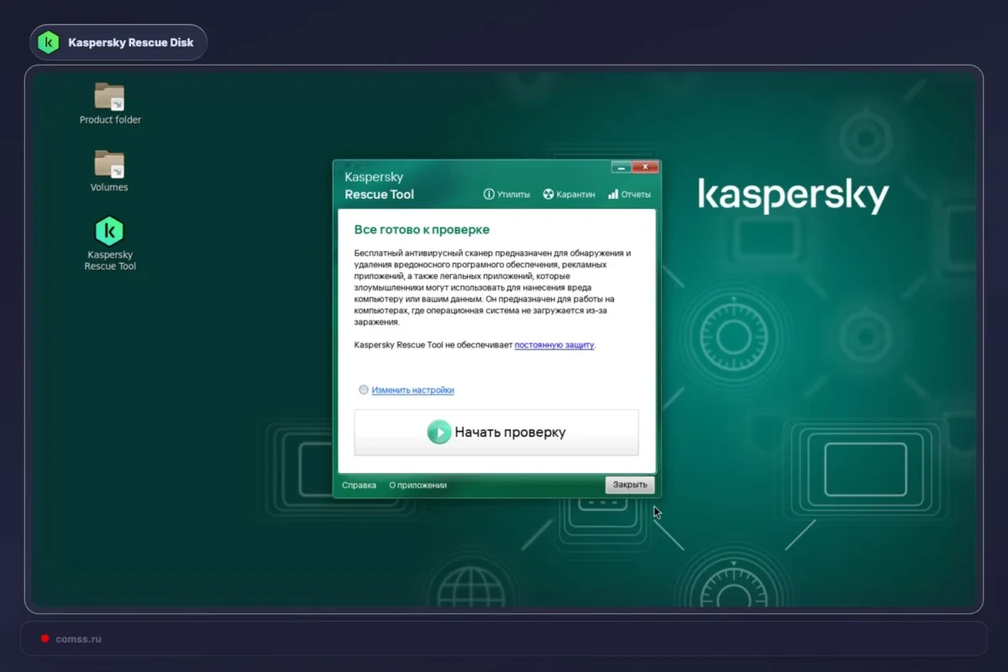Viewport: 1008px width, 672px height.
Task: Follow the постоянную защиту hyperlink
Action: 554,344
